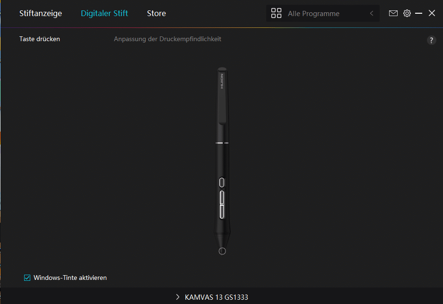This screenshot has width=443, height=304.
Task: Select the upper small pen side button
Action: (222, 182)
